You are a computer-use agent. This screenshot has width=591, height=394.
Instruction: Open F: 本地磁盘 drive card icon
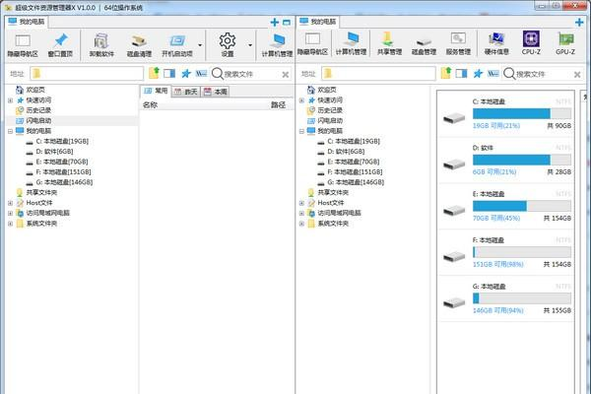454,256
